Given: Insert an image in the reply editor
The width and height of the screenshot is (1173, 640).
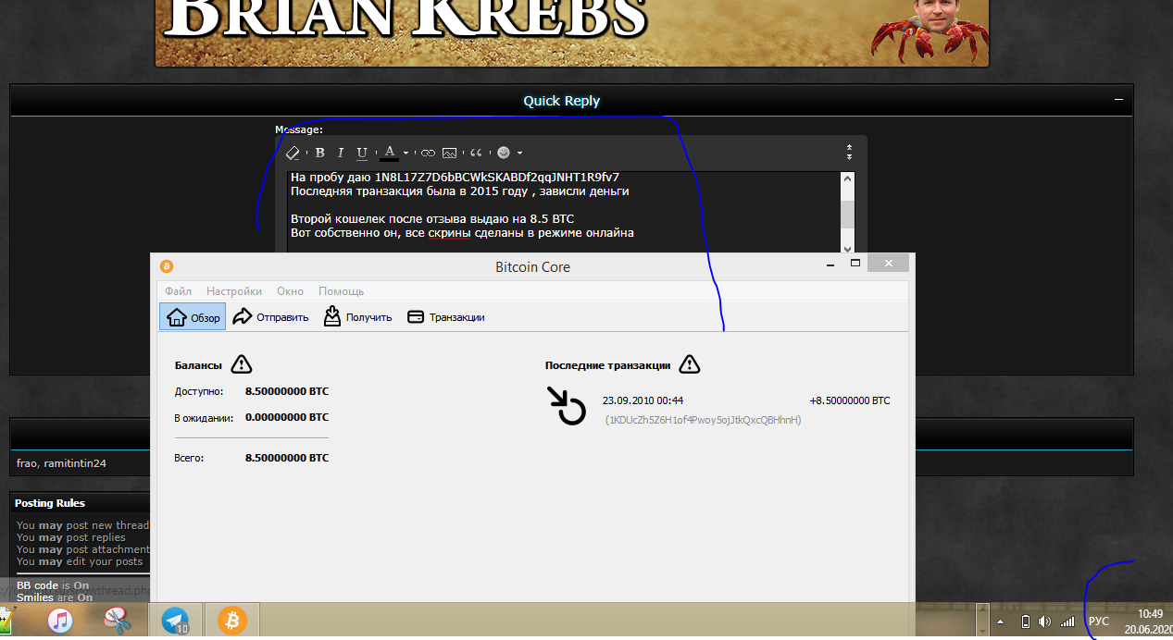Looking at the screenshot, I should (449, 153).
